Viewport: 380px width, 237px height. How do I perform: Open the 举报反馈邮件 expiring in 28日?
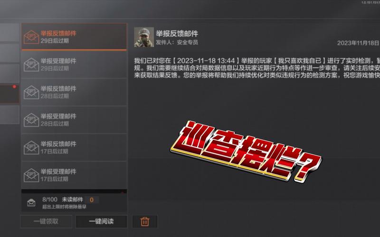coord(74,92)
